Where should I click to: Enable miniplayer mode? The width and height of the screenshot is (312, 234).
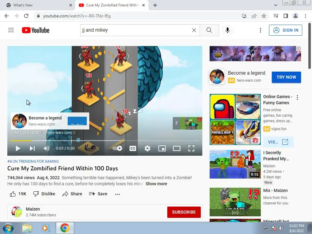tap(162, 148)
